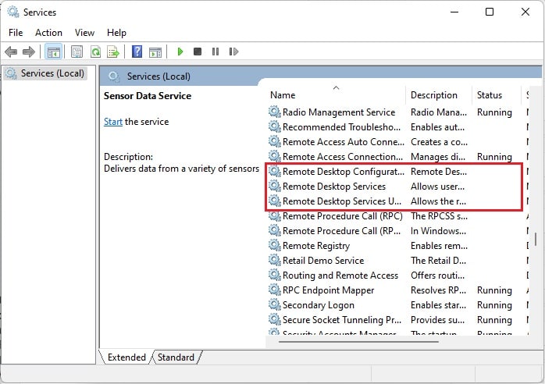Click the Forward arrow toolbar icon
The image size is (545, 384).
(29, 52)
